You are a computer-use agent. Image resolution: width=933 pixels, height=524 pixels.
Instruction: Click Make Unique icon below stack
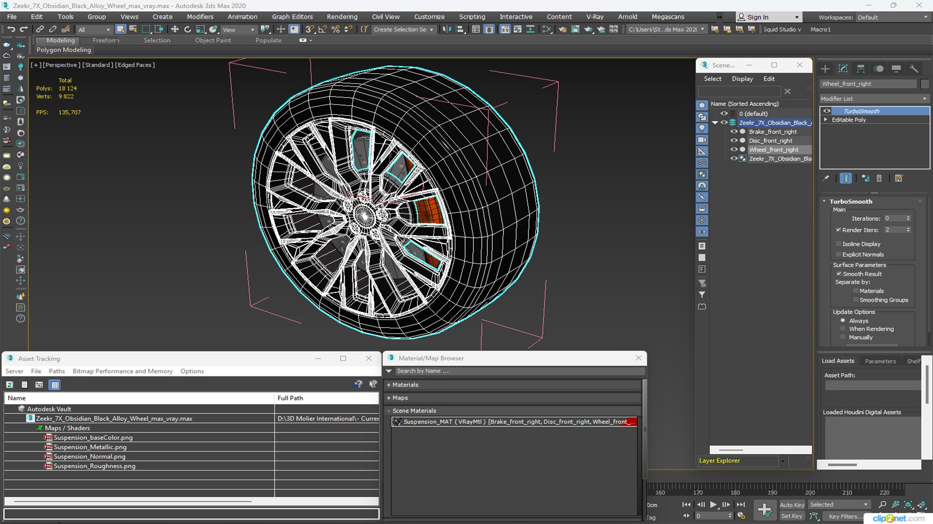coord(865,179)
